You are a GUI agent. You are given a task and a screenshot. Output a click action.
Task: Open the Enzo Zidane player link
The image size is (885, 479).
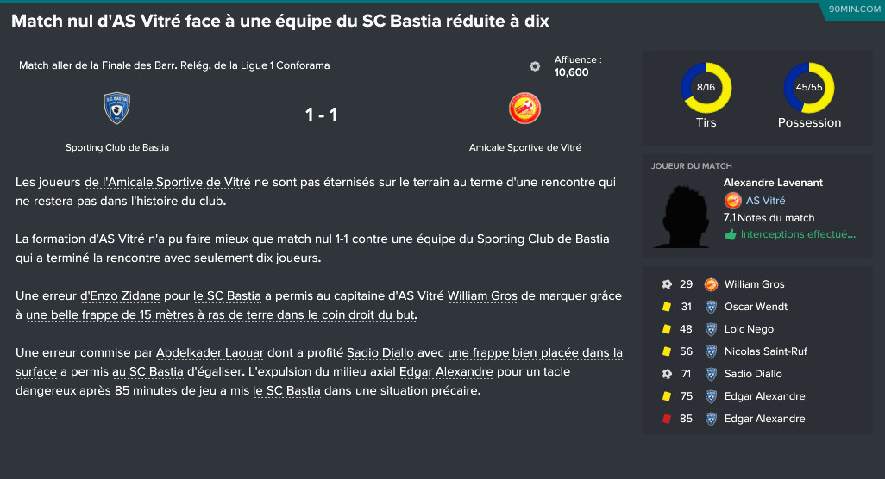coord(120,295)
